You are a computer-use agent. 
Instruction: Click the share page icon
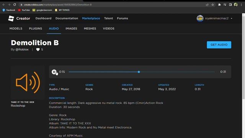tap(207, 5)
